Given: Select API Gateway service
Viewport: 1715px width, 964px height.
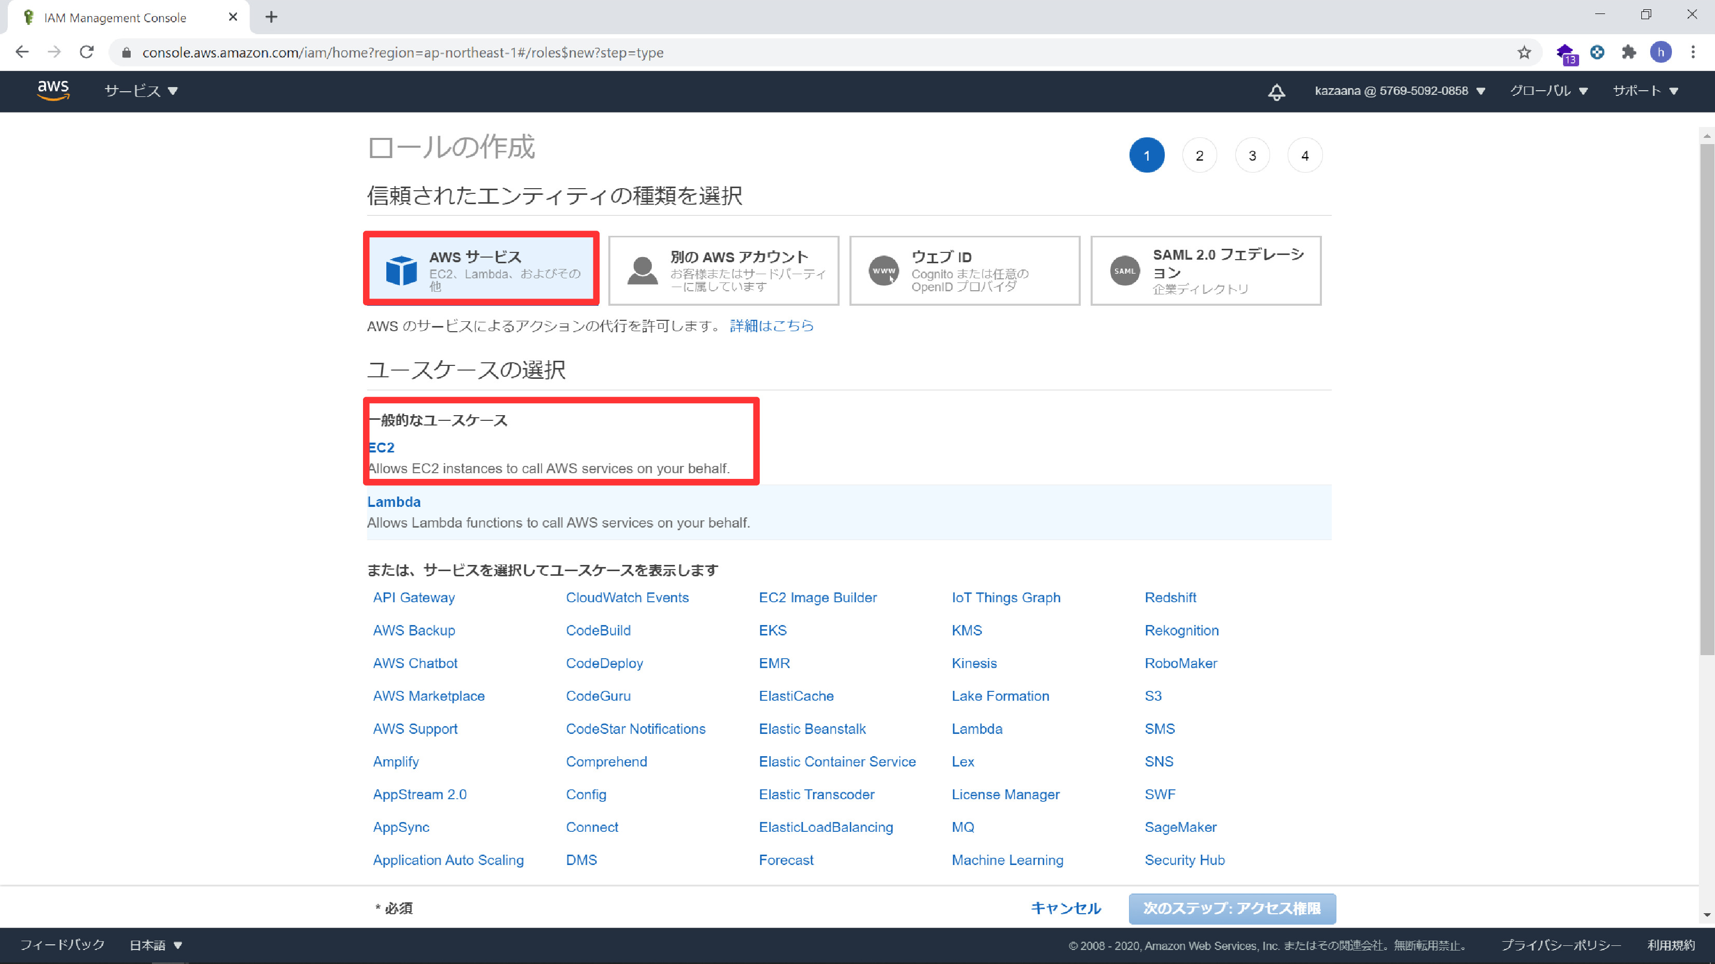Looking at the screenshot, I should (x=413, y=598).
